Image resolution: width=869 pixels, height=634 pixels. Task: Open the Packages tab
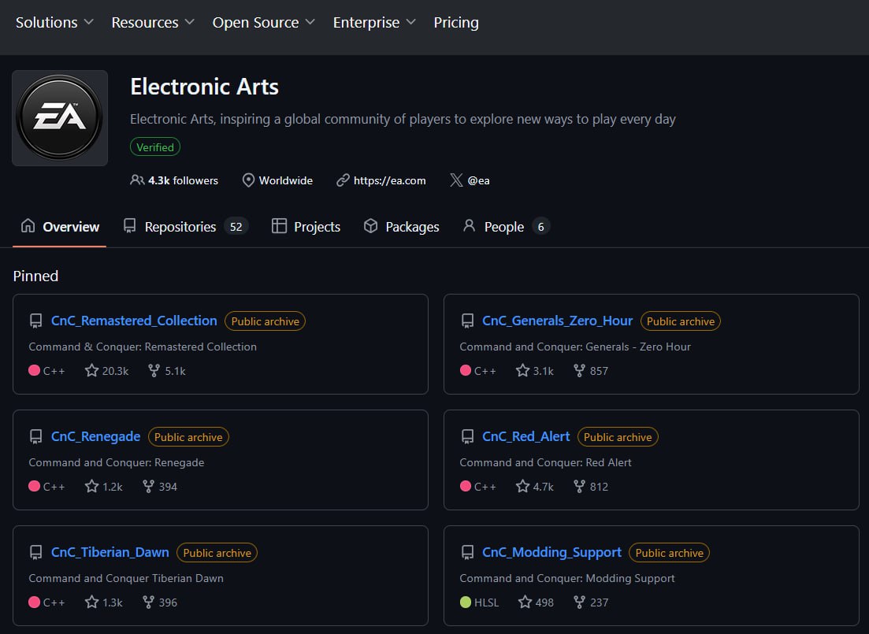tap(401, 227)
